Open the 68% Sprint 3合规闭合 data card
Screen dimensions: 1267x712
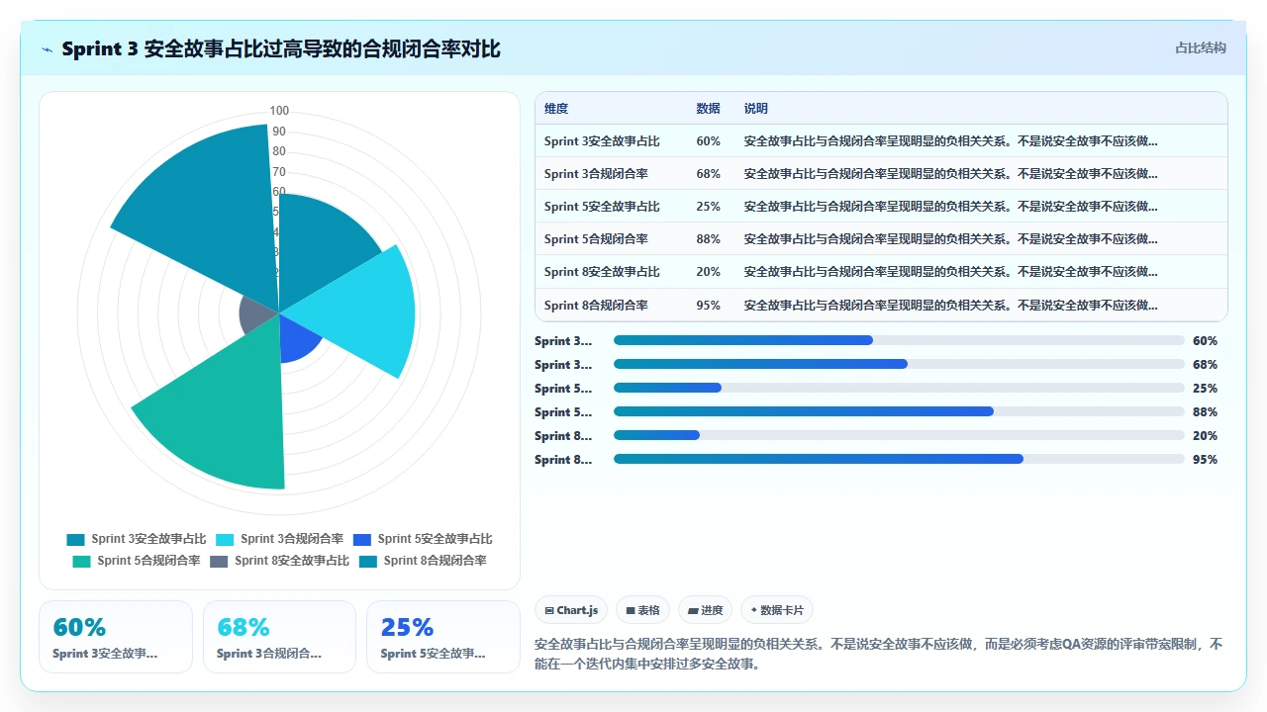pos(279,637)
